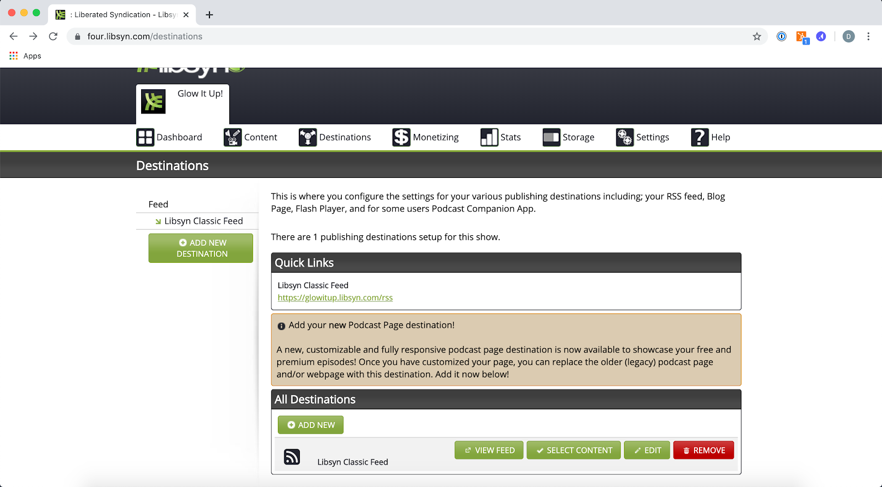Click the red REMOVE button
This screenshot has width=882, height=487.
click(x=703, y=450)
